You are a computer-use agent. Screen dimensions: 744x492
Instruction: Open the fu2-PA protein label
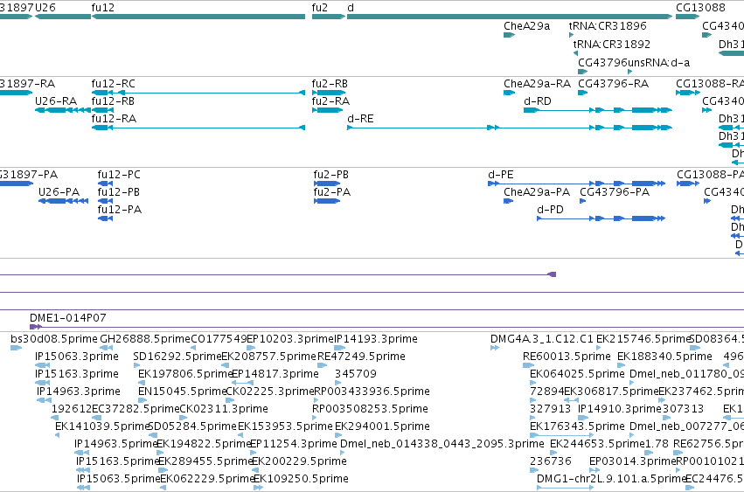[332, 192]
